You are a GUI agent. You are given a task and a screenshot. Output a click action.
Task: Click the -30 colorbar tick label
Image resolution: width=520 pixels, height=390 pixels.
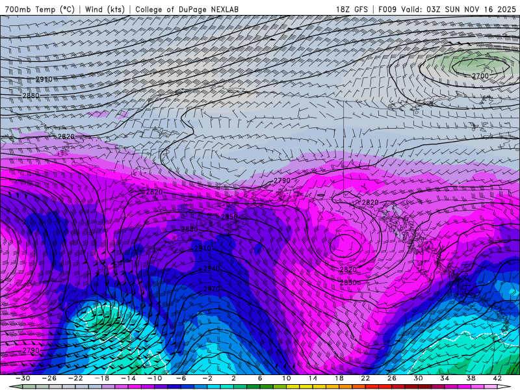pos(23,378)
